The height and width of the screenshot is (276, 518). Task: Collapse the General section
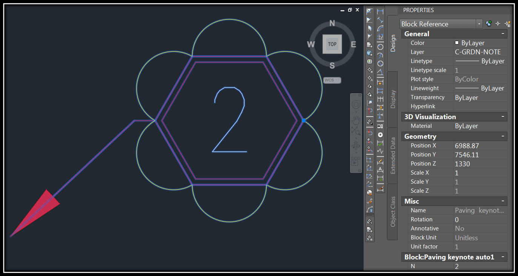503,34
